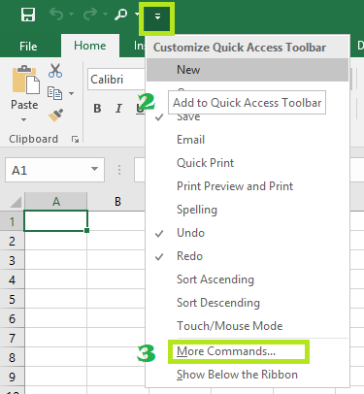Click the Calibri font name box

(x=116, y=80)
